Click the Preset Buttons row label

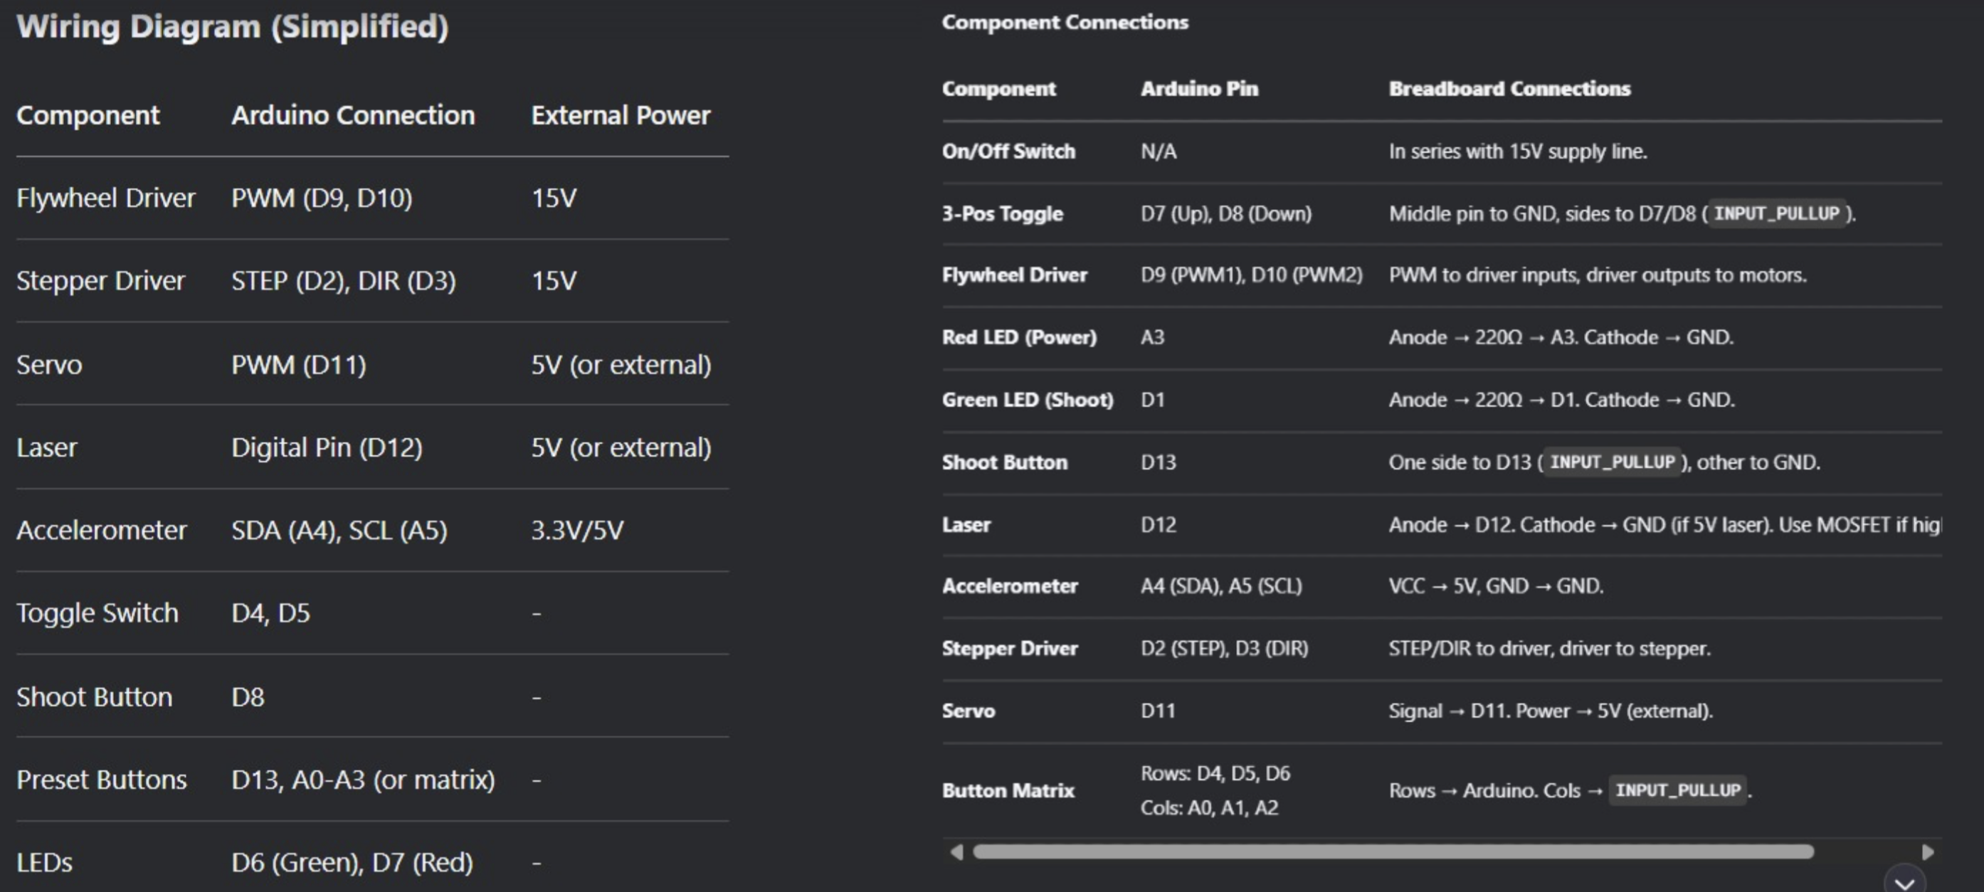tap(102, 780)
